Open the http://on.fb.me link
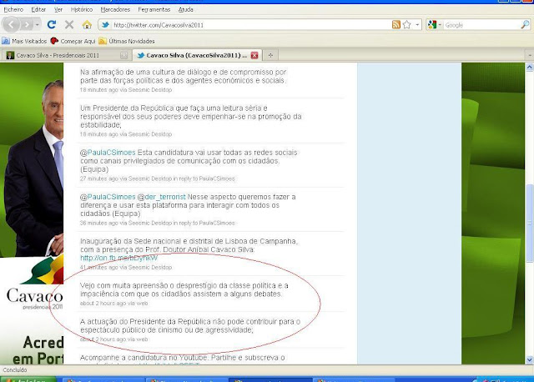Viewport: 534px width, 382px height. pos(118,258)
